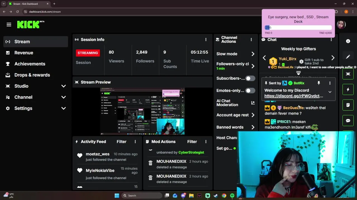
Task: Unpin the BotRix pinned message
Action: (x=319, y=83)
